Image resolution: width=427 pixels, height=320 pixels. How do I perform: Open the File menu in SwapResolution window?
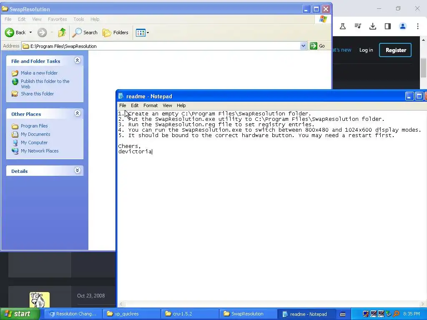click(x=8, y=19)
